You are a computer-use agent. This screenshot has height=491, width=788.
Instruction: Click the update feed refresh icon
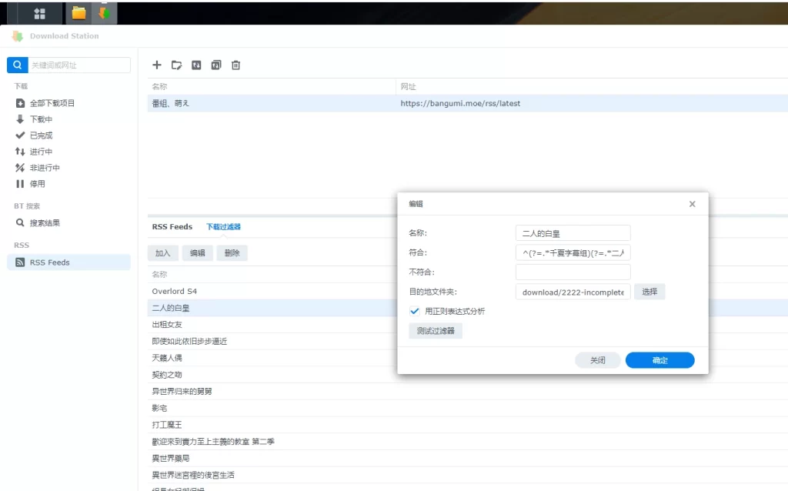(196, 65)
